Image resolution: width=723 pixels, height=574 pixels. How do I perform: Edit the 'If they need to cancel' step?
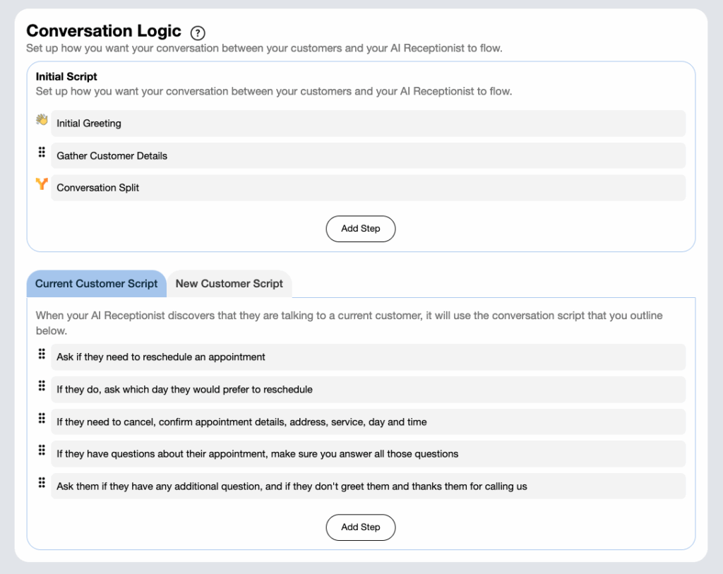368,421
